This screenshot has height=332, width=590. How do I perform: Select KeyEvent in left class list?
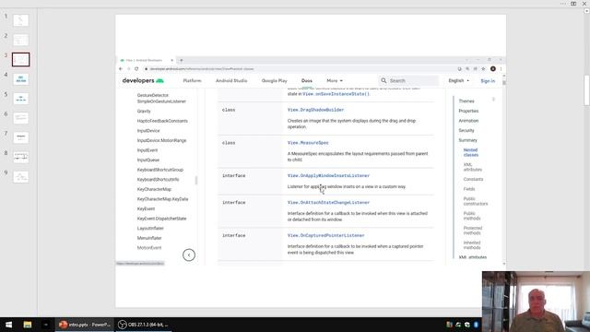146,209
